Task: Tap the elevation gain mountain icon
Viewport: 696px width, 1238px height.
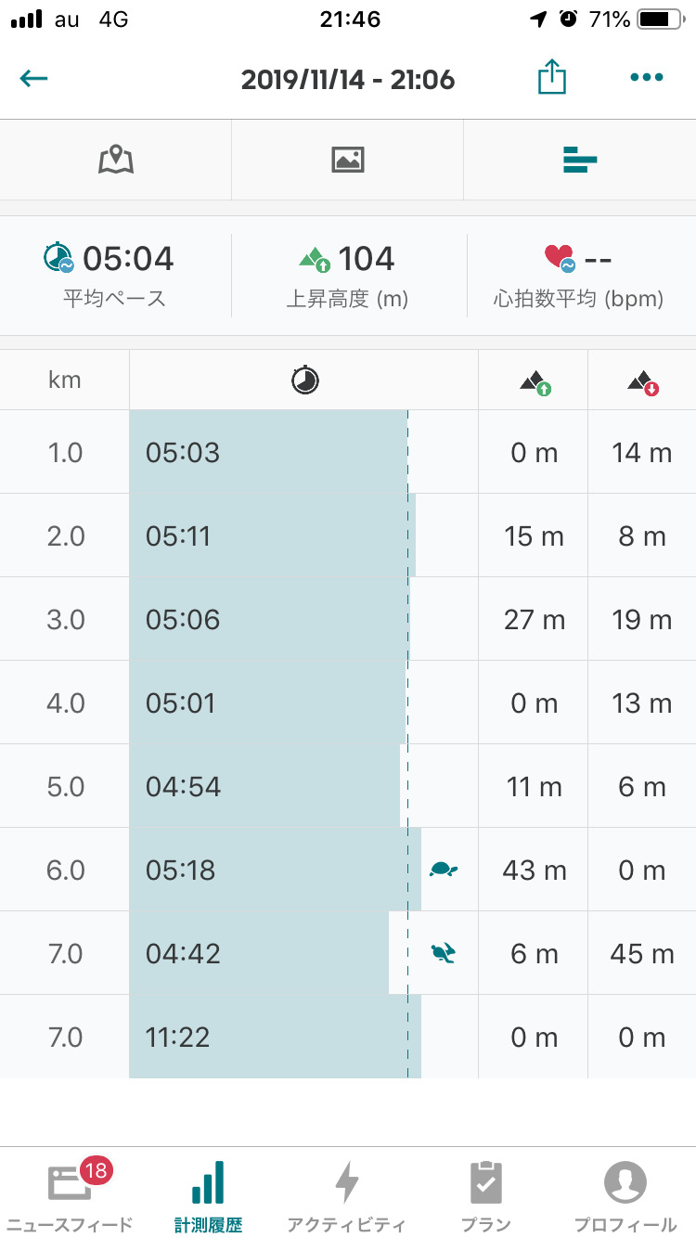Action: pos(315,259)
